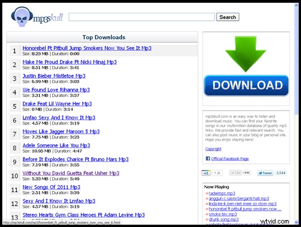
Task: Open Moves Like Jagger Maroon 5 Mp3
Action: pyautogui.click(x=61, y=131)
